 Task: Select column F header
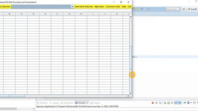pyautogui.click(x=57, y=14)
